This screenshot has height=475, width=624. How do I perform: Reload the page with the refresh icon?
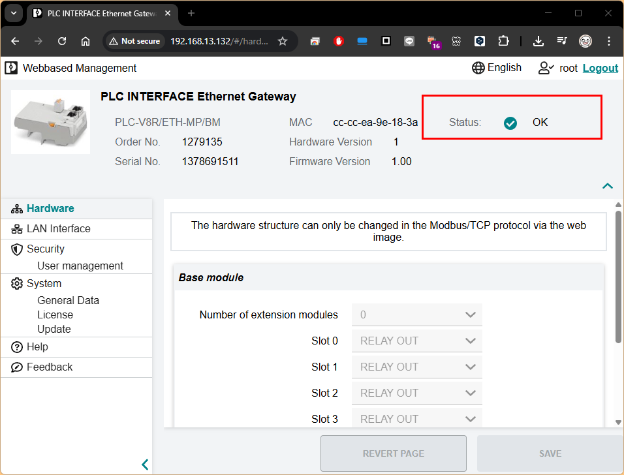pyautogui.click(x=62, y=41)
